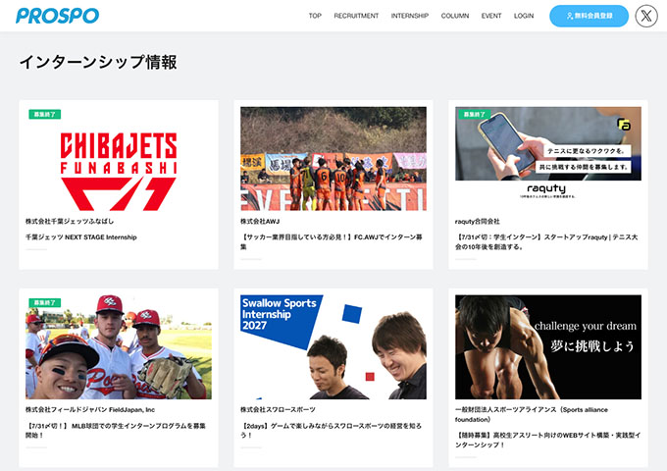Open the COLUMN nav link
667x471 pixels.
point(455,16)
